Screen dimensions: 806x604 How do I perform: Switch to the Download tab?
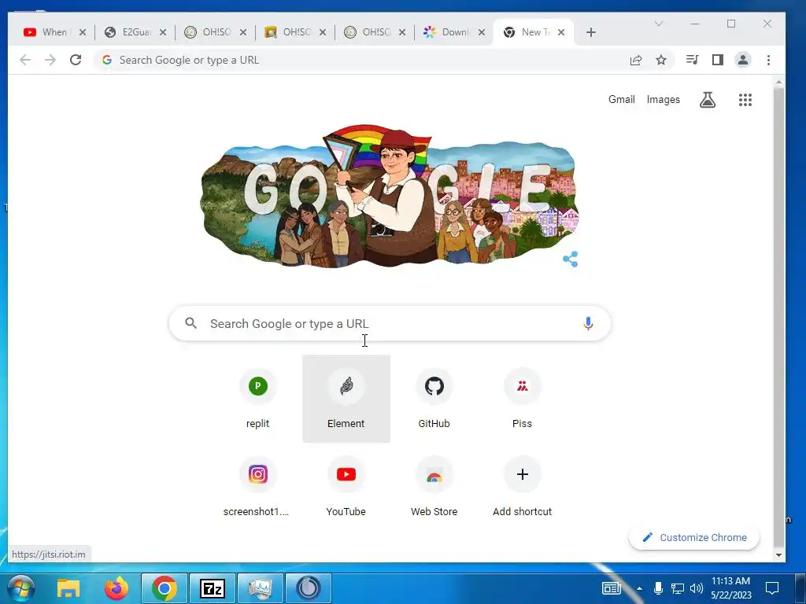pos(453,32)
